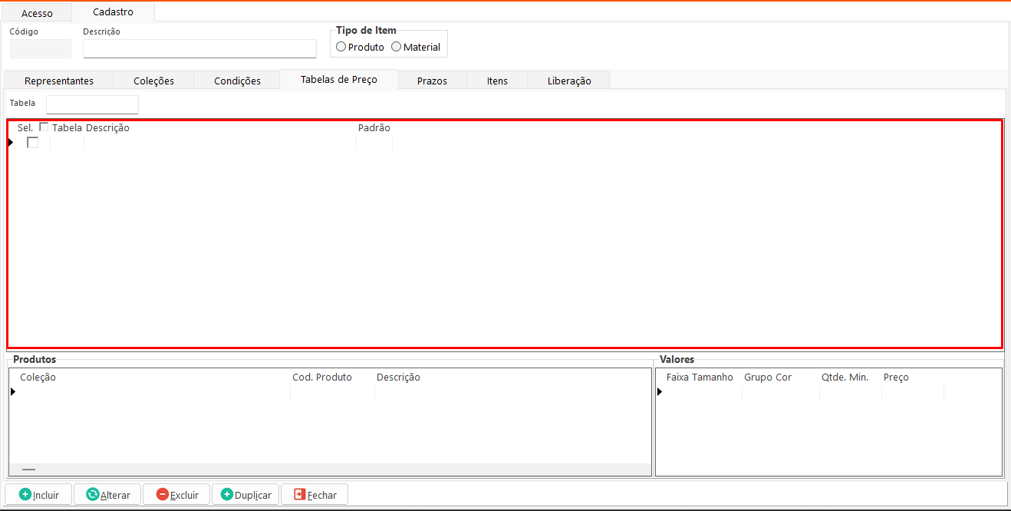This screenshot has width=1011, height=511.
Task: Toggle the Sel. header checkbox
Action: [44, 127]
